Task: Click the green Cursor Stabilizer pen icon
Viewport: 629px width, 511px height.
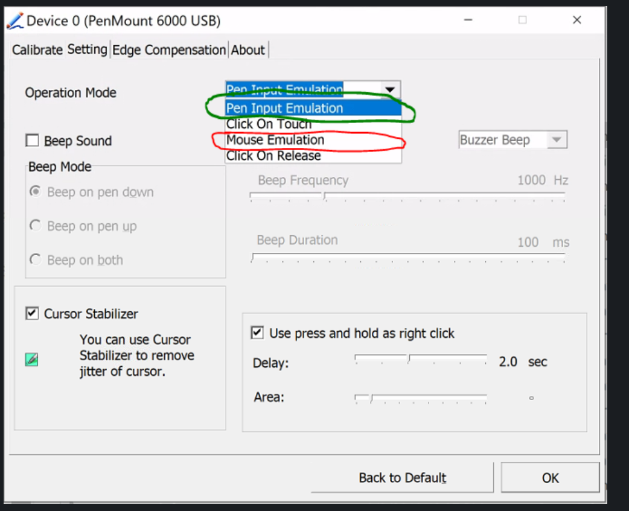Action: 31,360
